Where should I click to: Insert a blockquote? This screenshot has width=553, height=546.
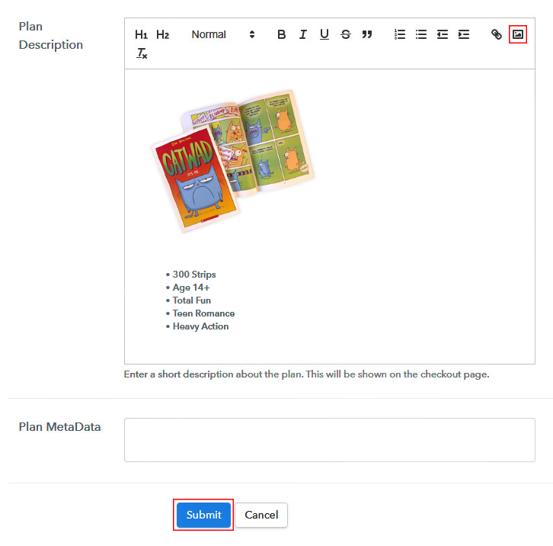click(366, 34)
